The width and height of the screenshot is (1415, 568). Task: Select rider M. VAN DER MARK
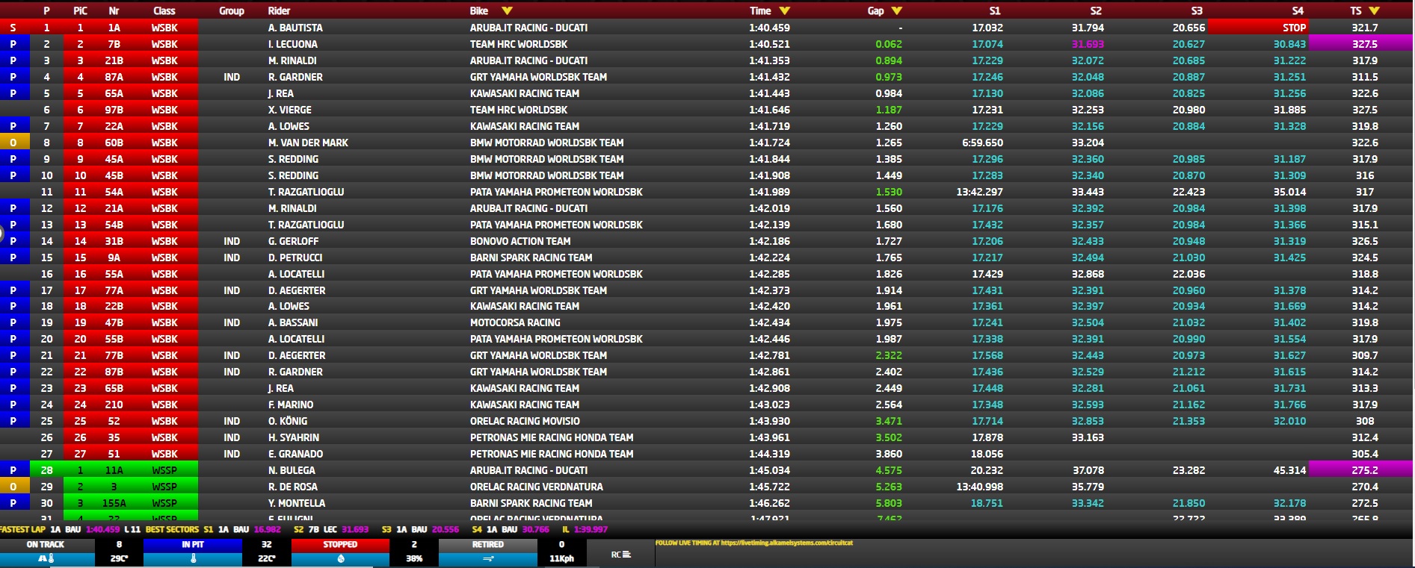(308, 143)
